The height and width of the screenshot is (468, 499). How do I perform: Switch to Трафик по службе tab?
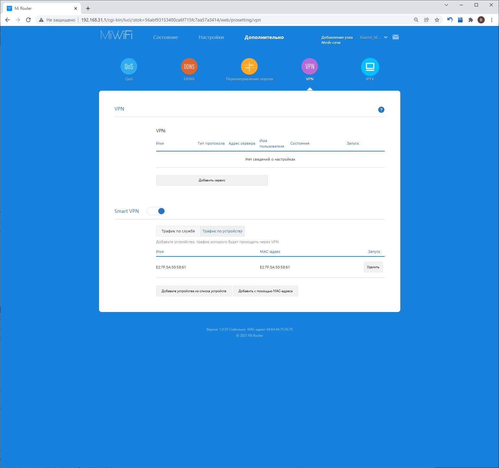(178, 231)
